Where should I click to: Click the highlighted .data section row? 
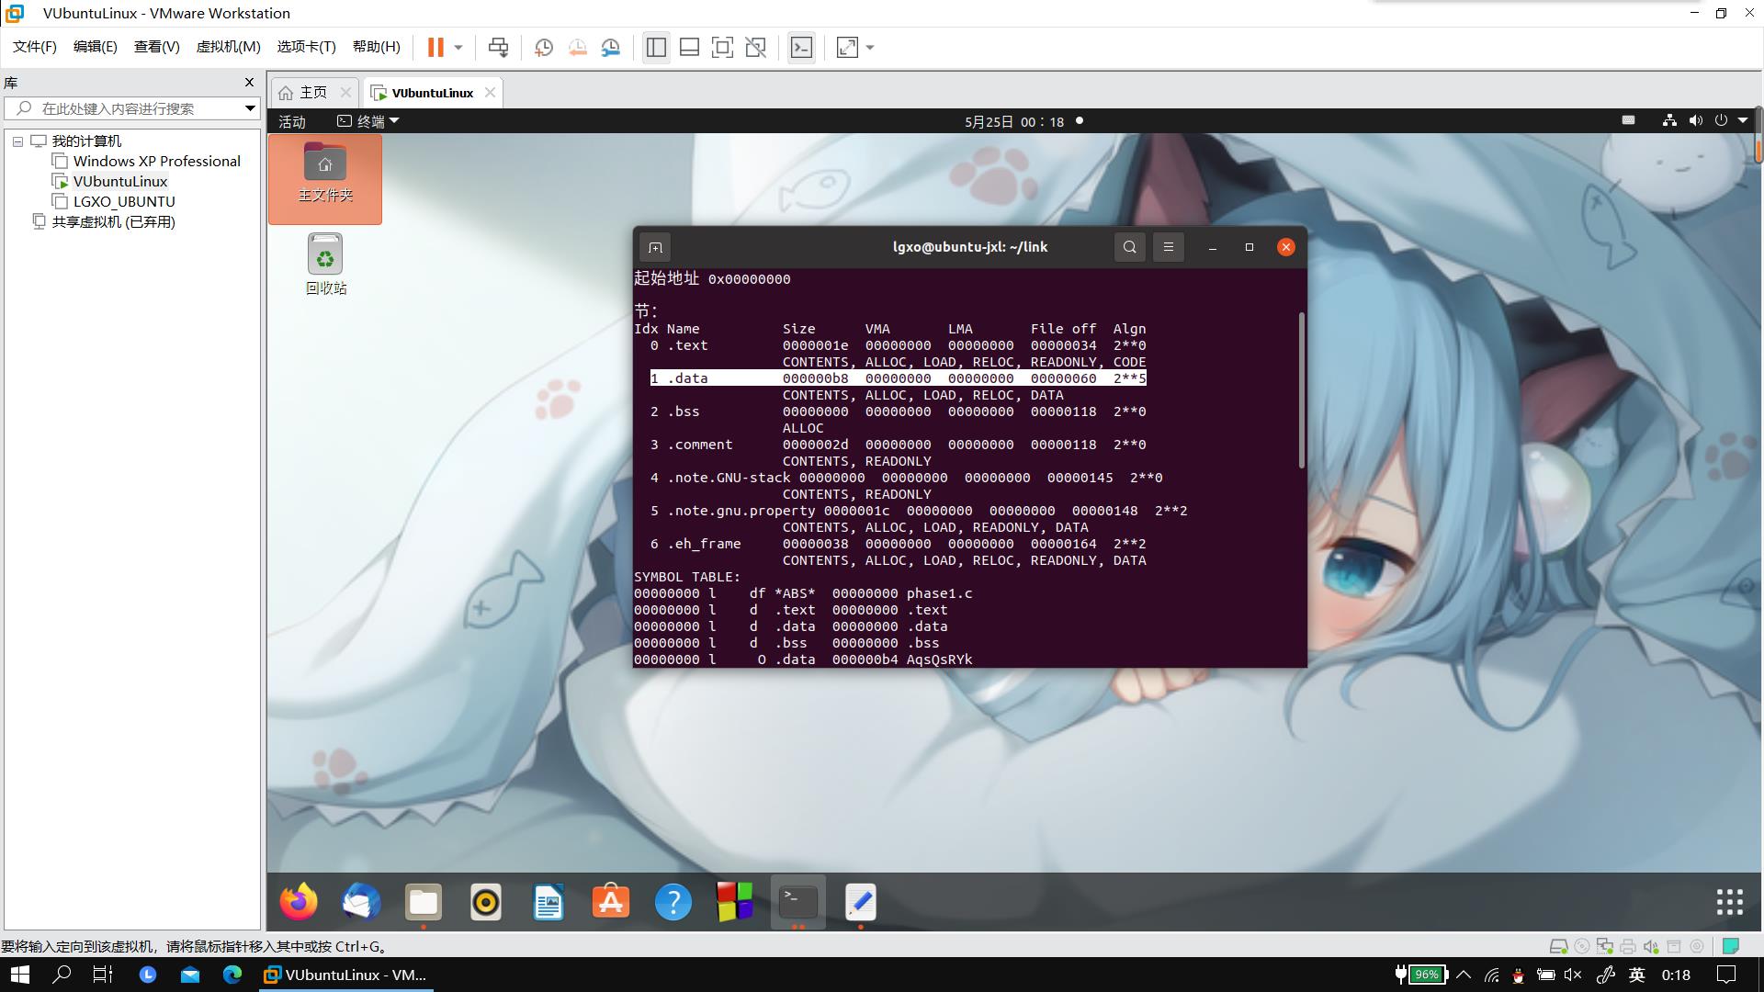pos(898,378)
